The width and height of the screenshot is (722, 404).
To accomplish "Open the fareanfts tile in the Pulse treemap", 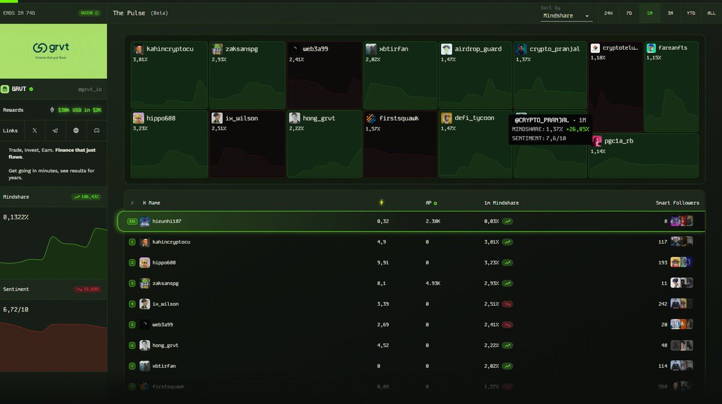I will 671,87.
